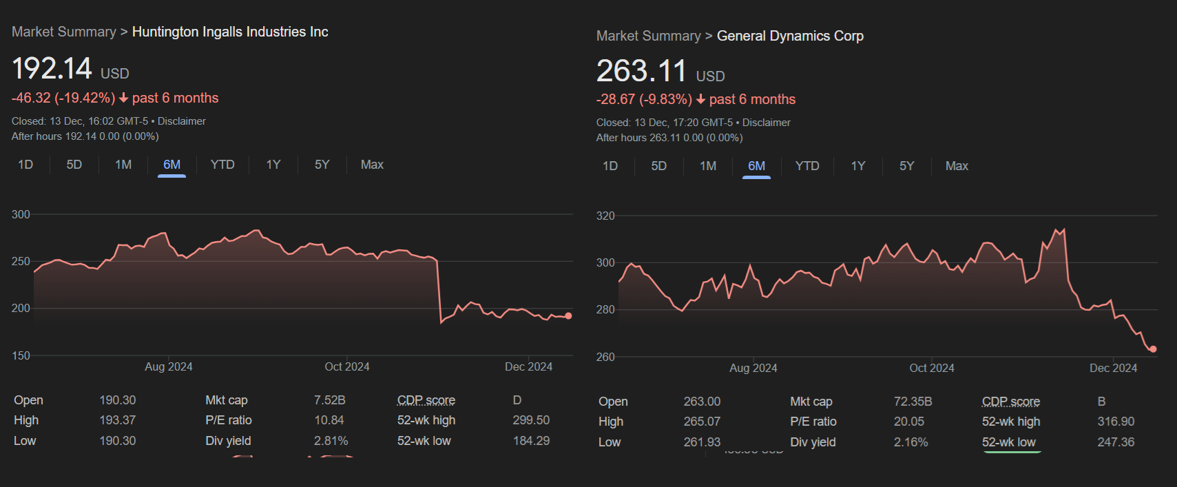Click the 320 axis label on General Dynamics chart
This screenshot has width=1177, height=487.
tap(605, 216)
